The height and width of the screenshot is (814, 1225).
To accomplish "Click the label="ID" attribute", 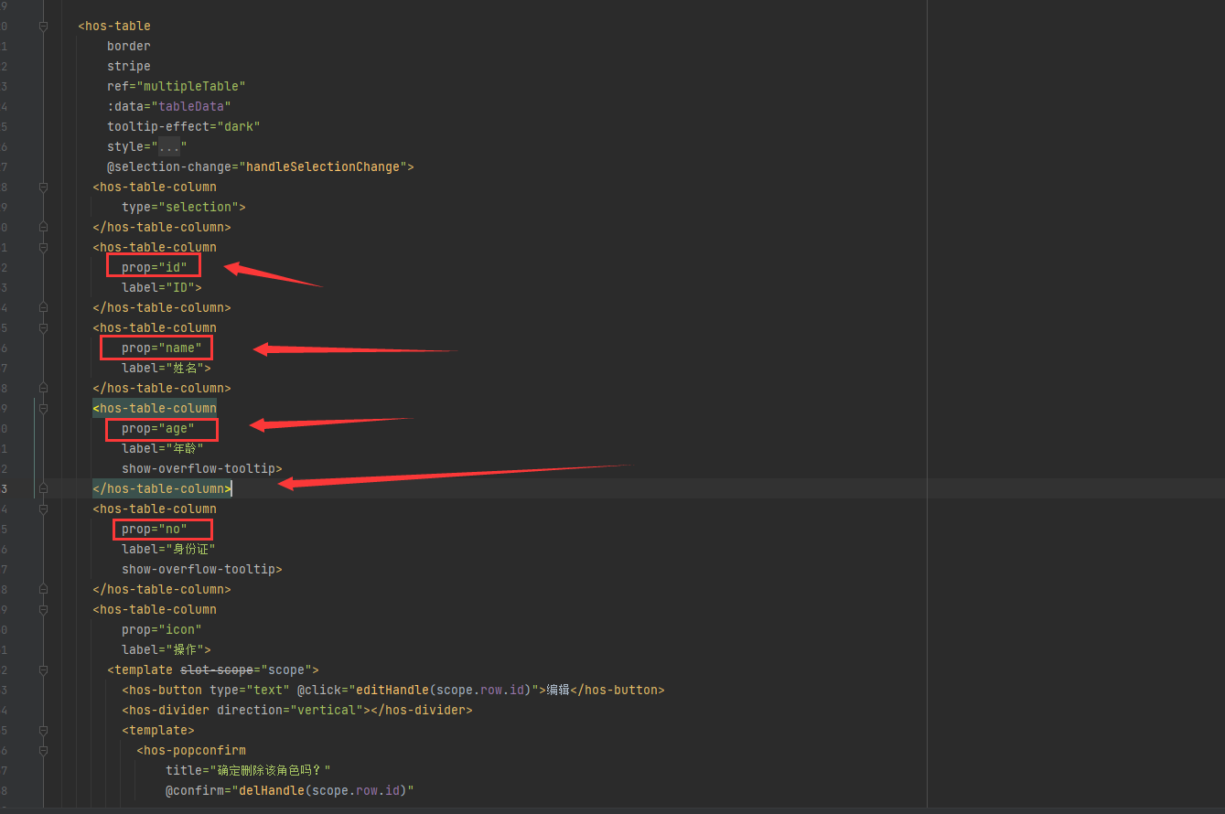I will pyautogui.click(x=158, y=287).
